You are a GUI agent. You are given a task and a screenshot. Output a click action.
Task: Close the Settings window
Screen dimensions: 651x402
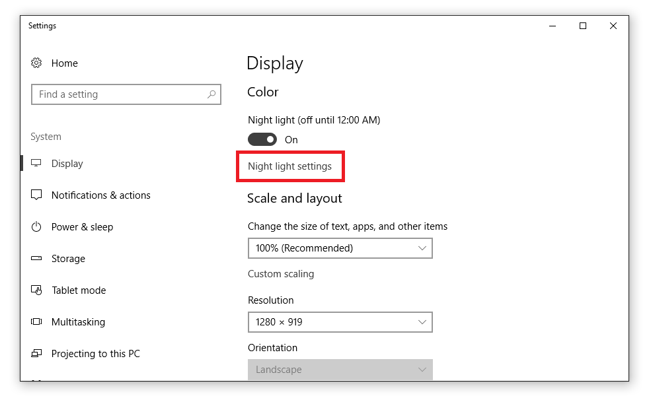click(613, 26)
